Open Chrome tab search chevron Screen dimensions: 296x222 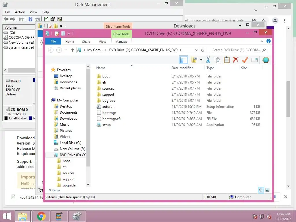point(256,10)
